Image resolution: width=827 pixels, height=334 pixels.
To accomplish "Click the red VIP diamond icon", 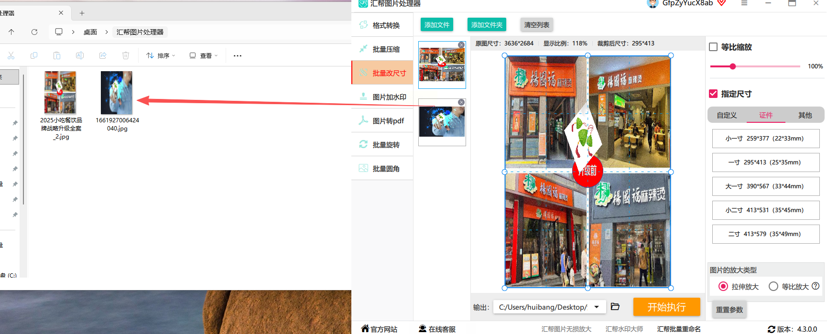I will point(722,3).
